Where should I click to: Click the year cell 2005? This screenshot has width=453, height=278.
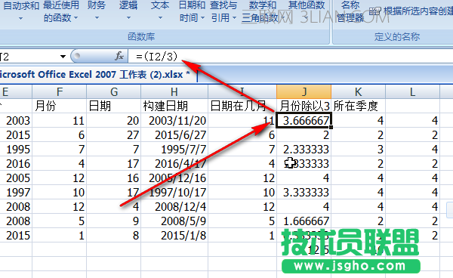(16, 178)
